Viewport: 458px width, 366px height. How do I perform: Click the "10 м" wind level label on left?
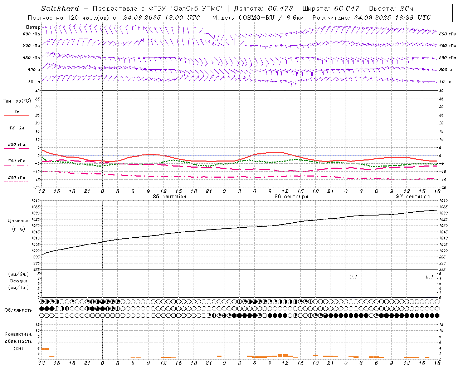pos(34,81)
